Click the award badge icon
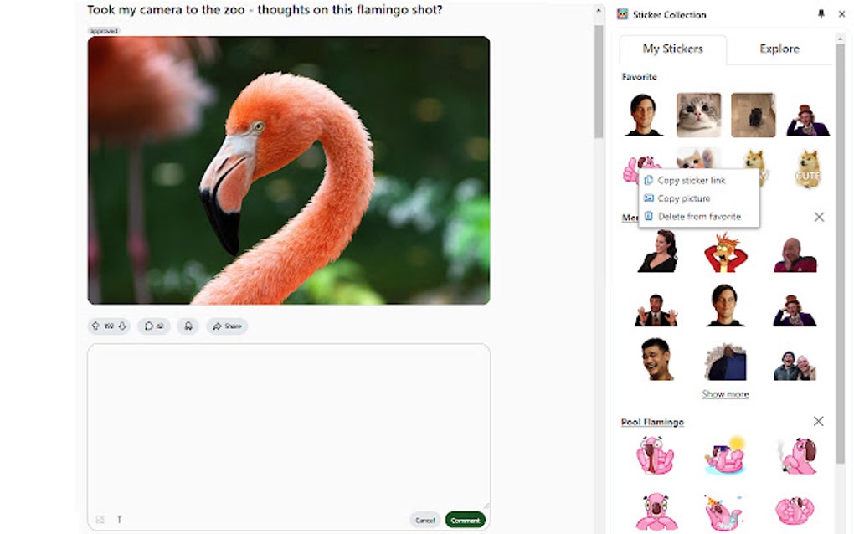This screenshot has height=534, width=854. tap(188, 326)
